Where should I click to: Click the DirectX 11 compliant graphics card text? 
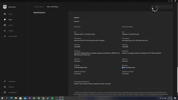(x=142, y=53)
